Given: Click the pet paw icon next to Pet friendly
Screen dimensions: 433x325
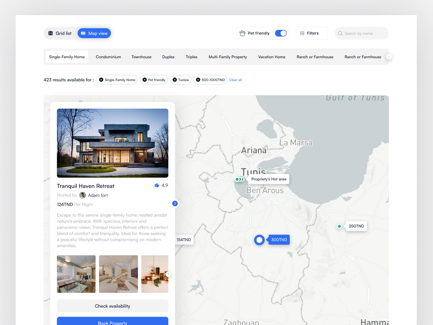Looking at the screenshot, I should point(242,33).
